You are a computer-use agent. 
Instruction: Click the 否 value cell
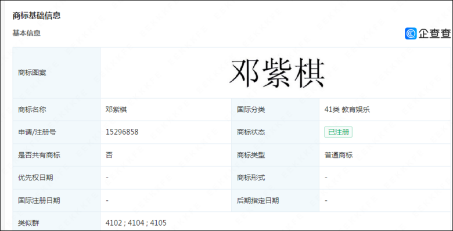coord(166,155)
